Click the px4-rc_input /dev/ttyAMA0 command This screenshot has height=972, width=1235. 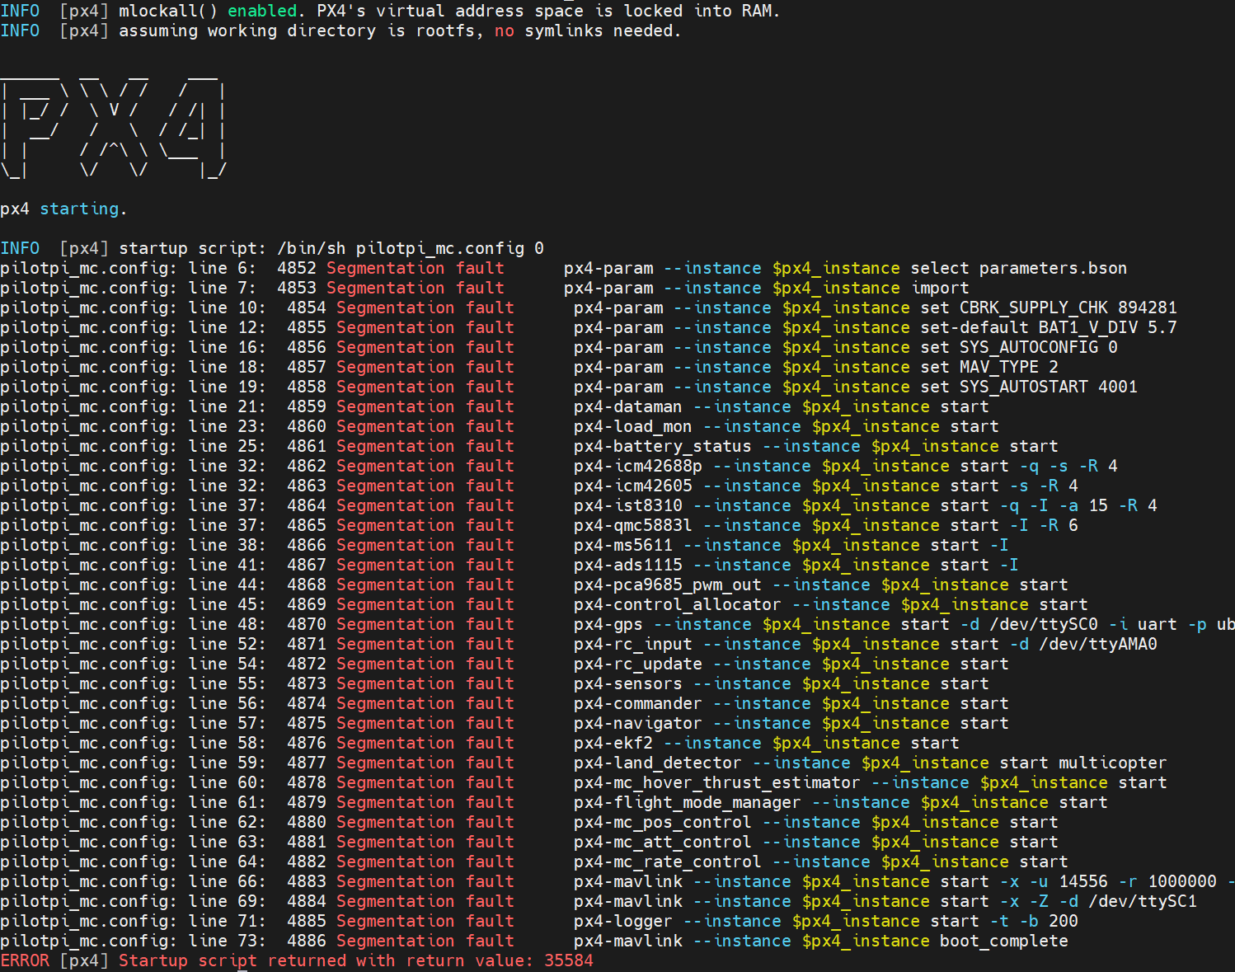[x=866, y=644]
